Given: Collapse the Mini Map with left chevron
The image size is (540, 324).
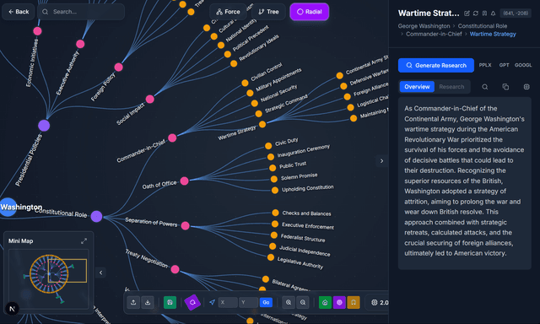Looking at the screenshot, I should [x=100, y=273].
